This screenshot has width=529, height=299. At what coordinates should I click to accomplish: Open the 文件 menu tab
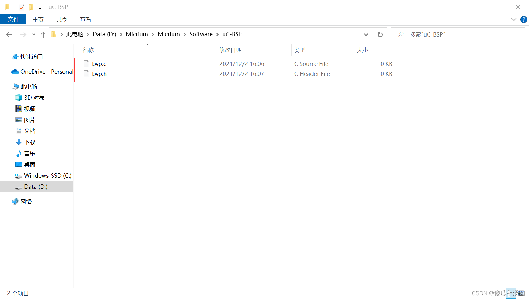click(13, 19)
